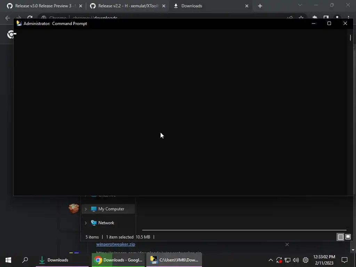Open Chrome's three-dot menu
Image resolution: width=356 pixels, height=267 pixels.
pyautogui.click(x=348, y=18)
